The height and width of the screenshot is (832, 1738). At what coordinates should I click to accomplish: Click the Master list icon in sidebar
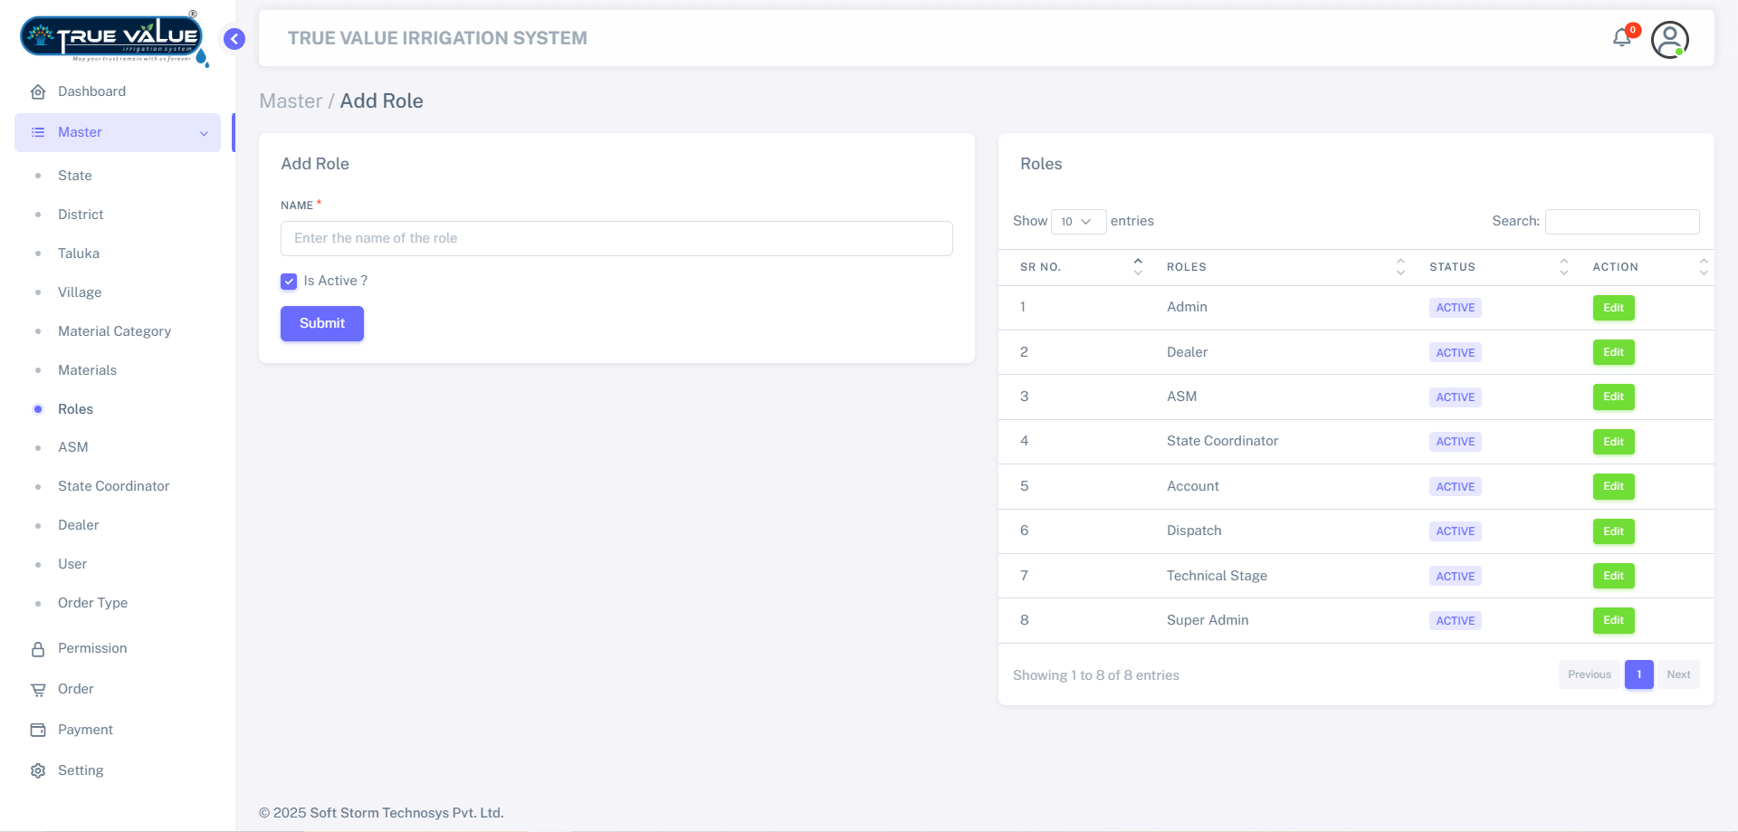click(37, 132)
